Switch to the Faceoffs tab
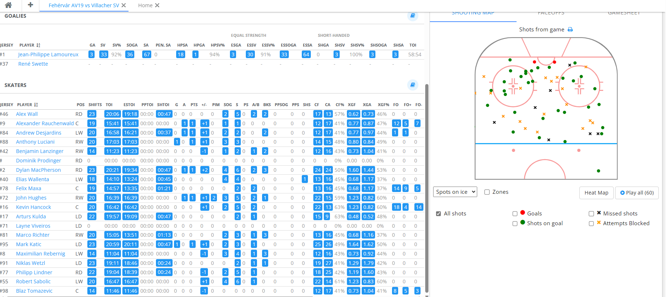 (551, 14)
